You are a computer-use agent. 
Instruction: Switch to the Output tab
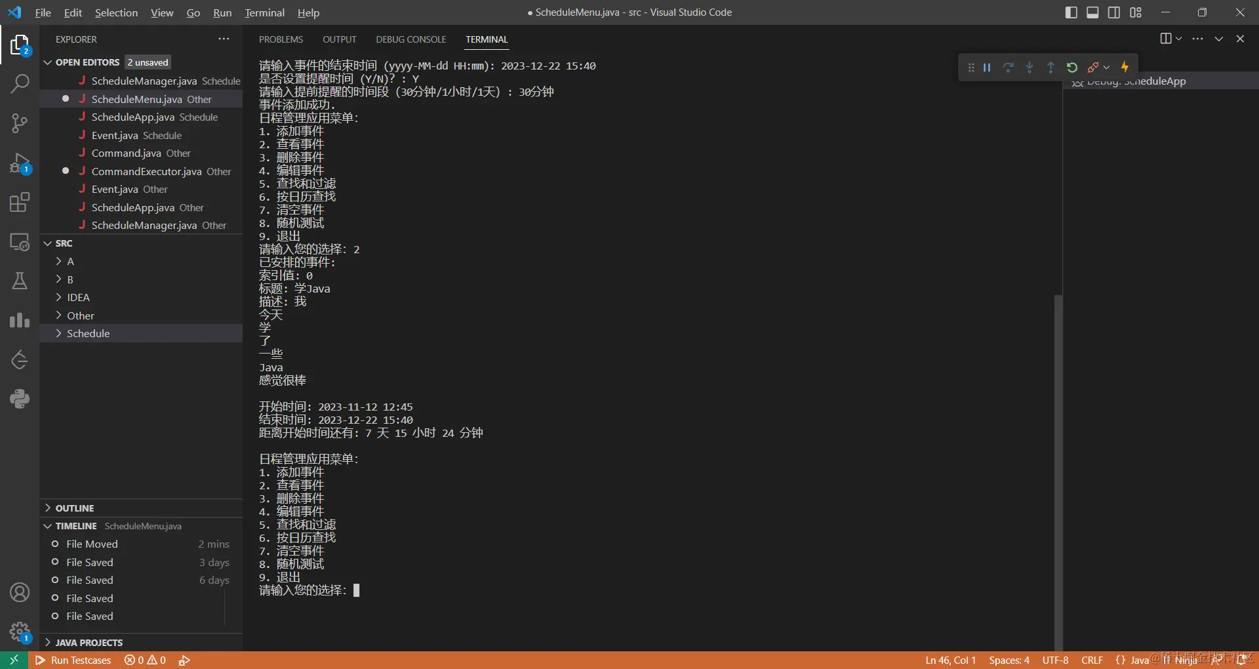[339, 39]
